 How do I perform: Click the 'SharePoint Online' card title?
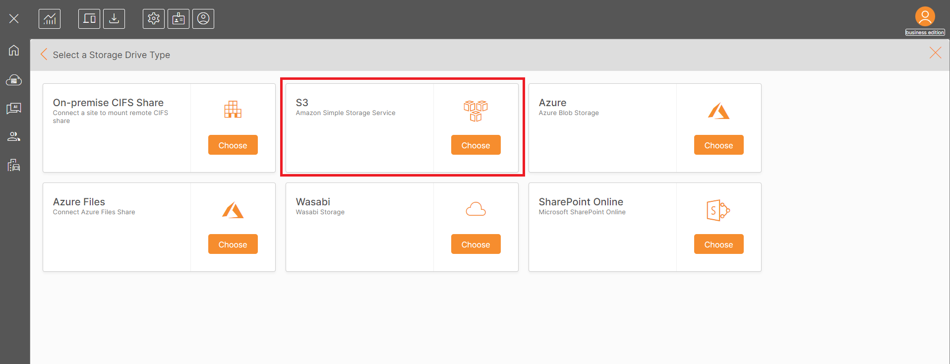pyautogui.click(x=581, y=202)
